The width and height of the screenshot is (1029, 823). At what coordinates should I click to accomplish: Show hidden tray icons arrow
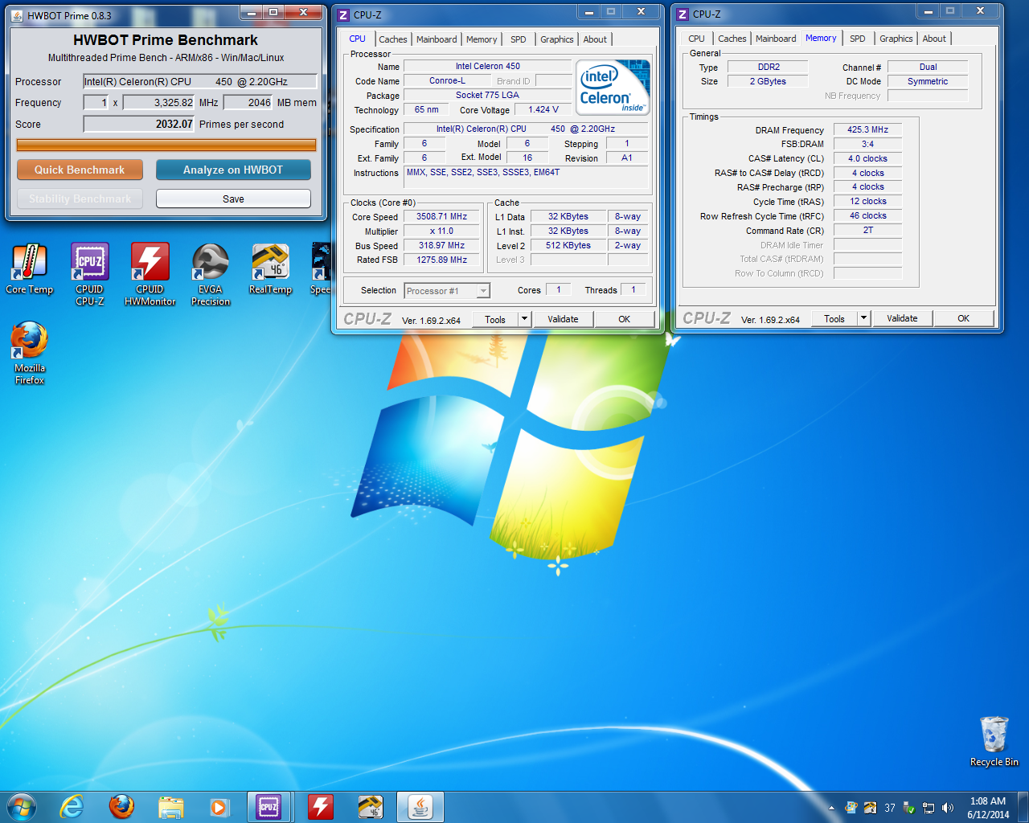point(831,808)
